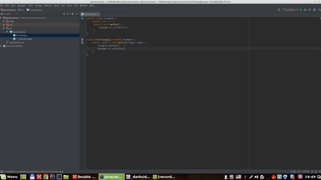
Task: Click JavaLessons breadcrumb in navigation bar
Action: [x=9, y=10]
